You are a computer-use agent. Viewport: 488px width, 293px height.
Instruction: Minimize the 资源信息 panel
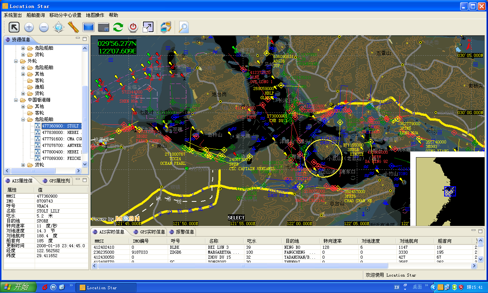(x=78, y=39)
